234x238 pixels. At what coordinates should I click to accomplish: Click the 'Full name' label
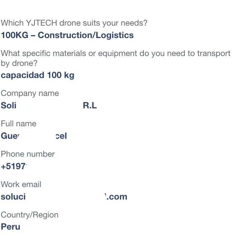click(19, 123)
